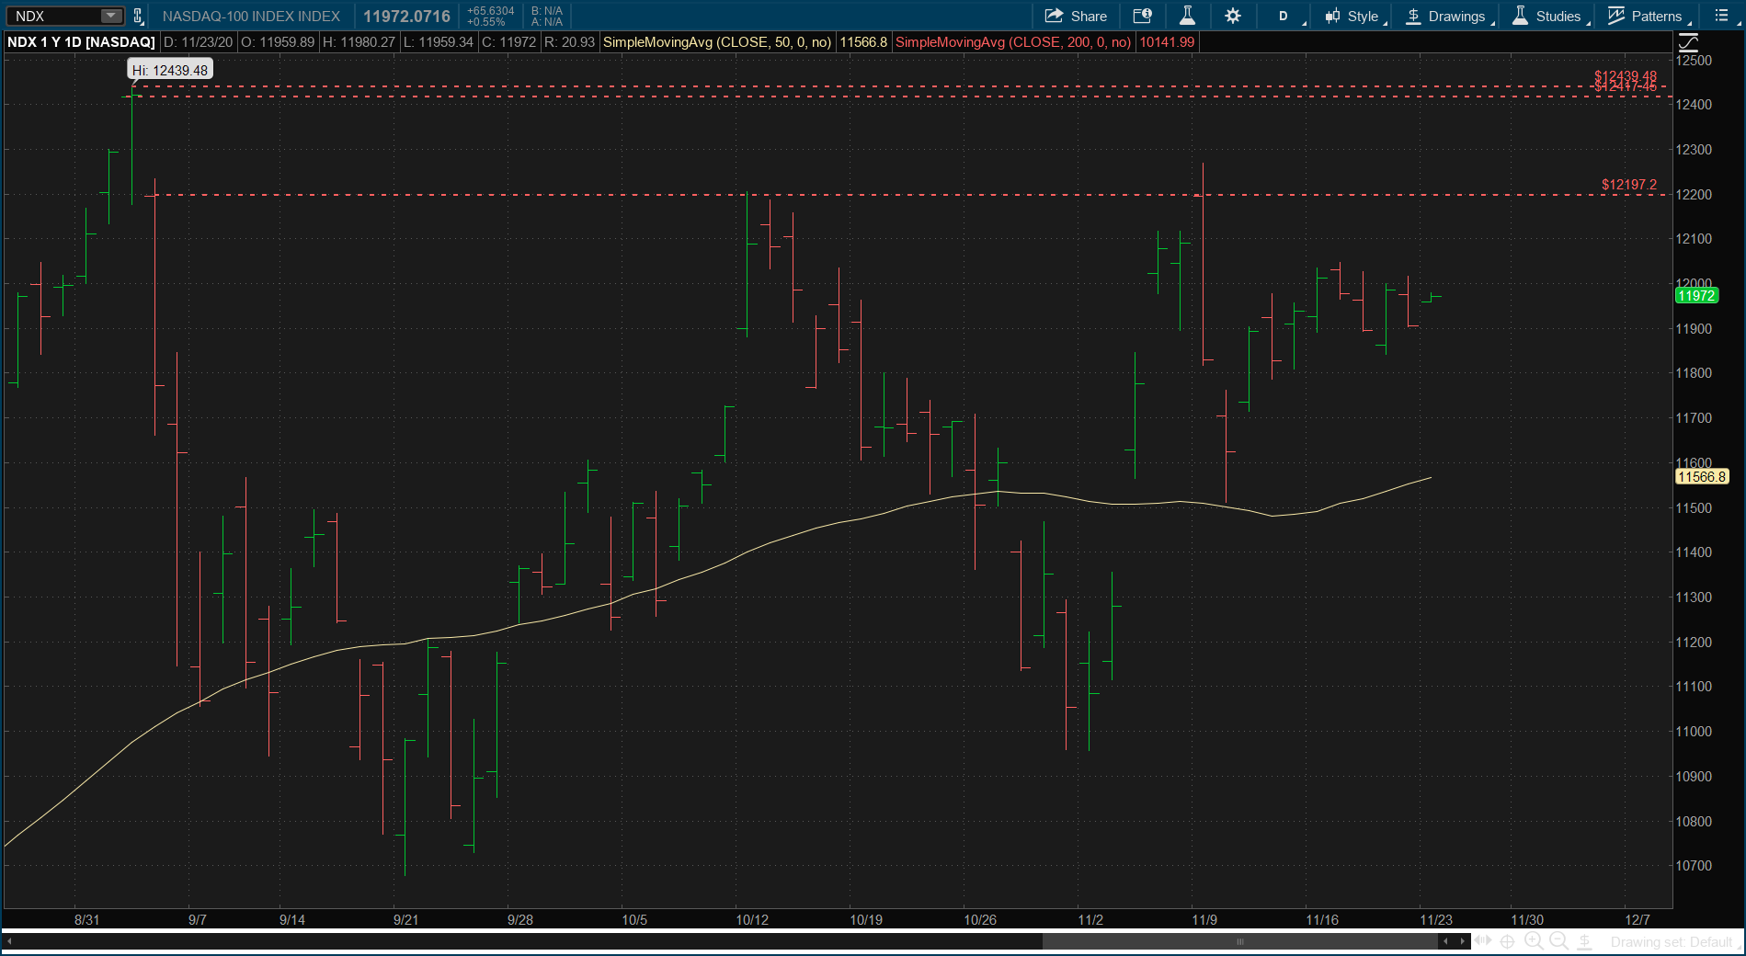Toggle the crosshair pan icon

(x=1508, y=941)
